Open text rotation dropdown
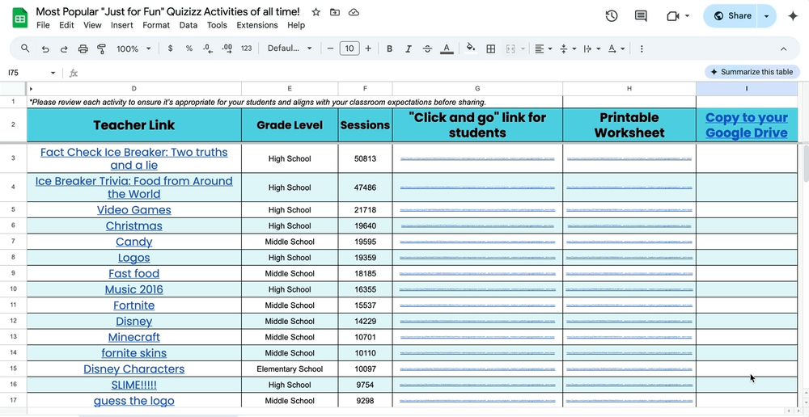This screenshot has height=417, width=809. [616, 48]
